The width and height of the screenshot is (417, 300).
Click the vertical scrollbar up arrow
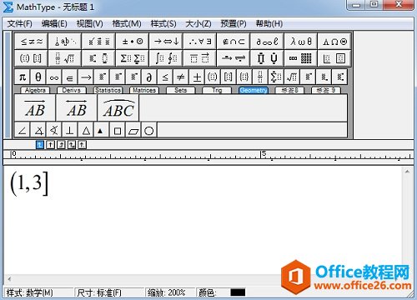407,172
